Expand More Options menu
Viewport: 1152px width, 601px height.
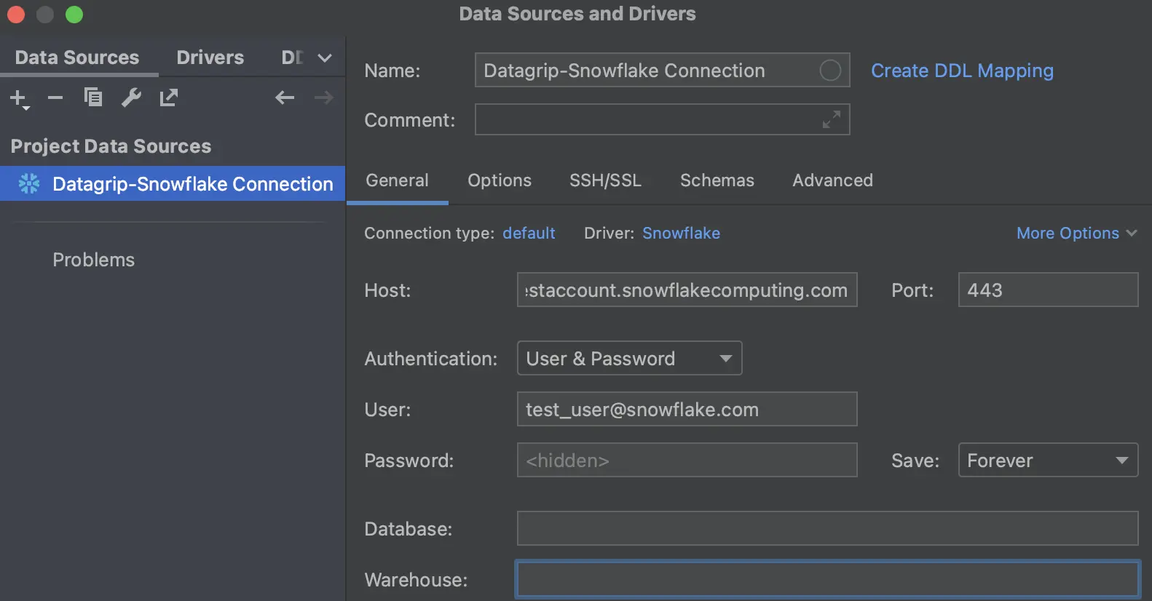point(1076,233)
